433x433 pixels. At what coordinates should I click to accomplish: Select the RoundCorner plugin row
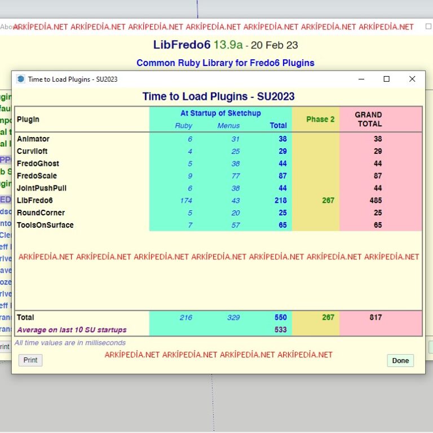(218, 213)
